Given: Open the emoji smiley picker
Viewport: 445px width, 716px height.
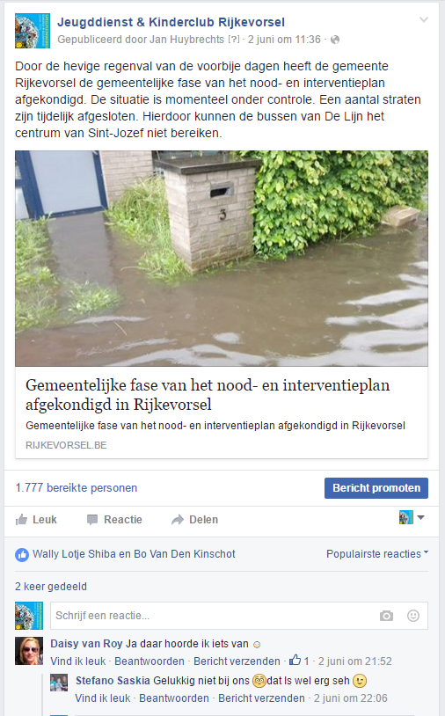Looking at the screenshot, I should (413, 616).
